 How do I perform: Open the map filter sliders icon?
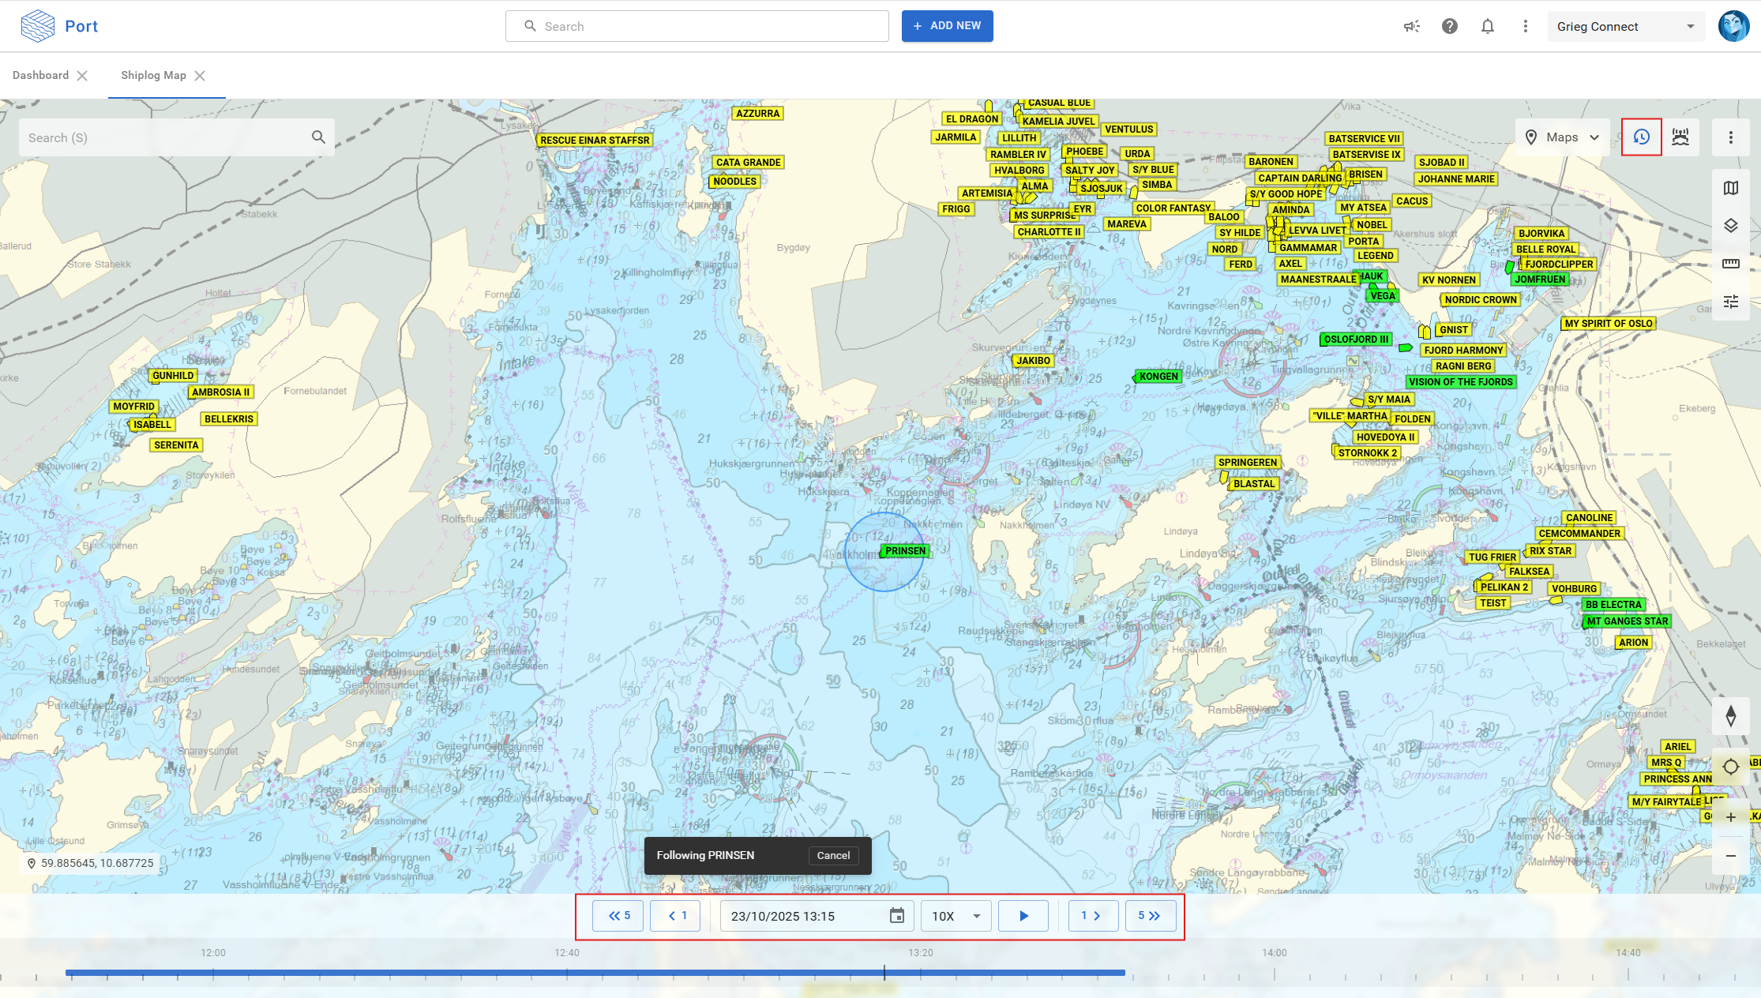tap(1730, 302)
